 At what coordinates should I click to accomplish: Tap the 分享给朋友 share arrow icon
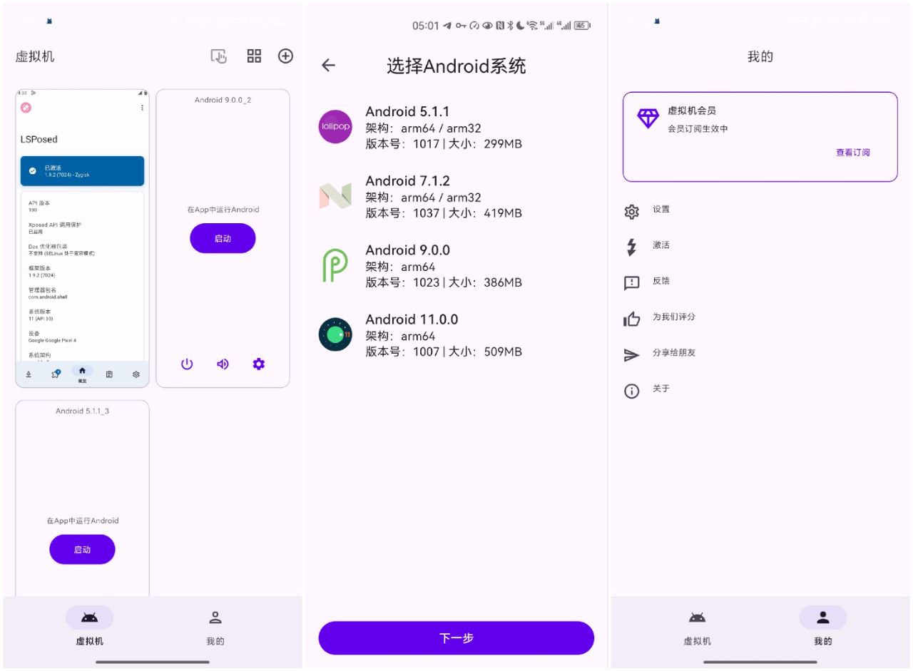point(631,354)
